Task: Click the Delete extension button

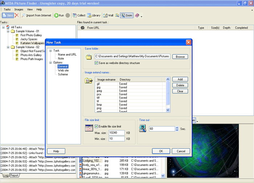Action: coord(180,85)
